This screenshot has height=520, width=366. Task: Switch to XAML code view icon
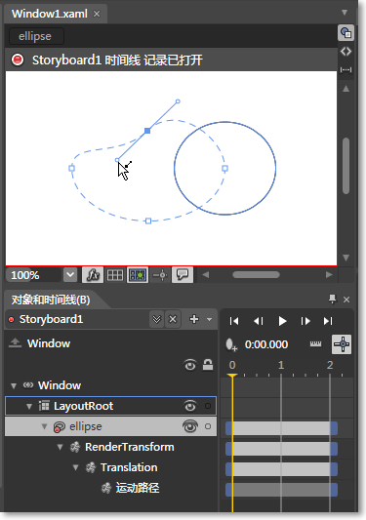pyautogui.click(x=346, y=52)
